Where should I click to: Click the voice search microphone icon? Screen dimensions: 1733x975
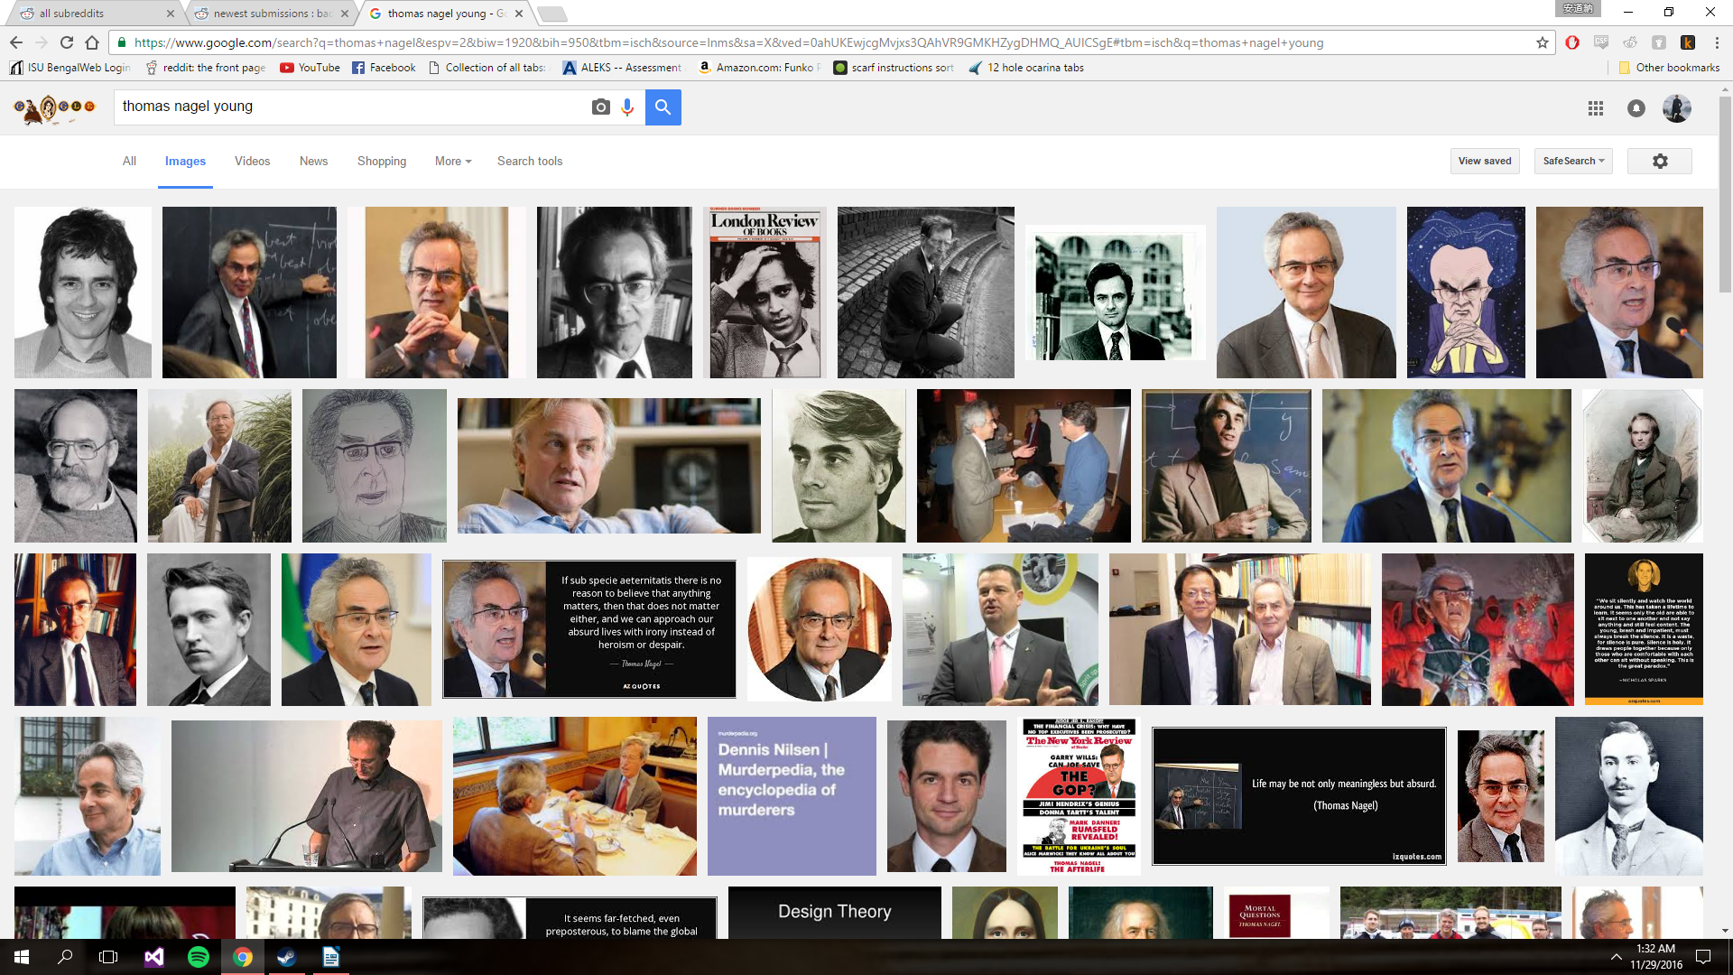point(627,107)
